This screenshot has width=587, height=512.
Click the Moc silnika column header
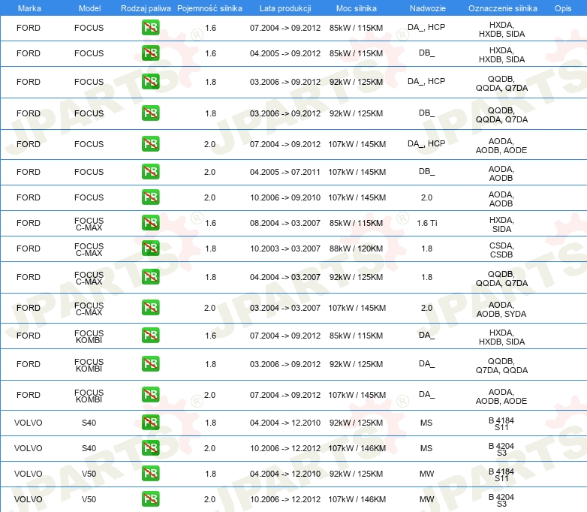357,8
